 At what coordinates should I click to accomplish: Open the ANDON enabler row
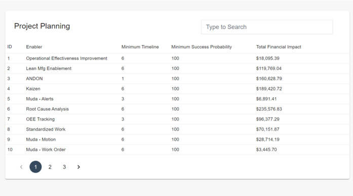click(177, 79)
